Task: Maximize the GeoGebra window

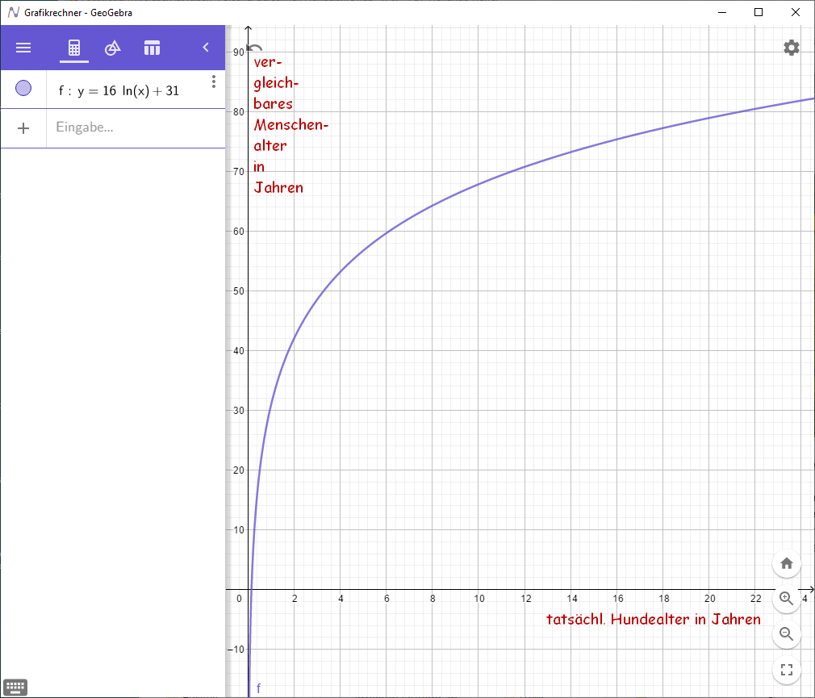Action: 759,12
